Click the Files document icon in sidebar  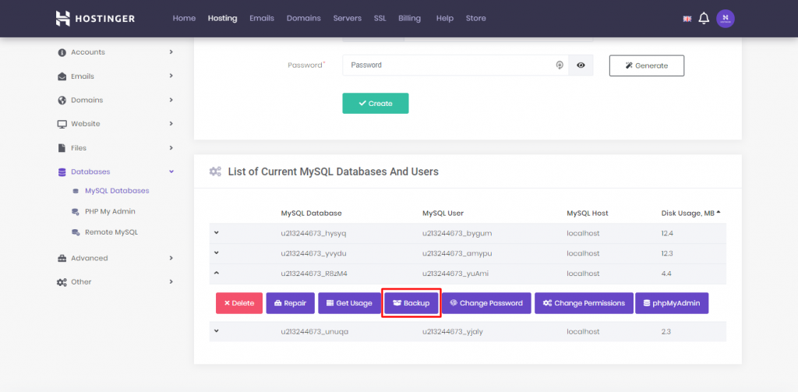(x=62, y=148)
